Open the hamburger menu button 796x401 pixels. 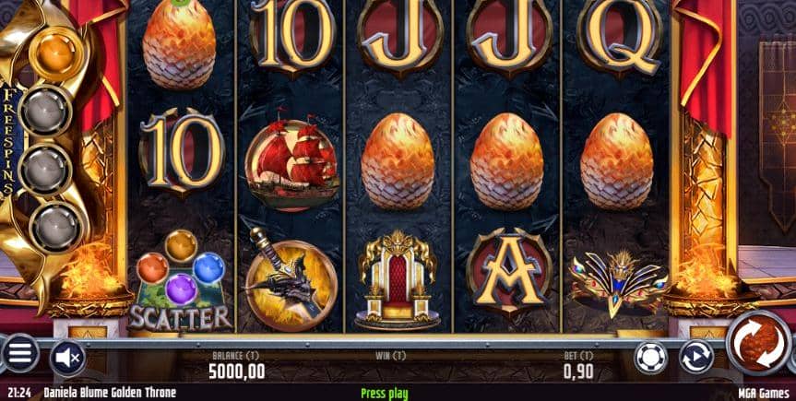(20, 354)
